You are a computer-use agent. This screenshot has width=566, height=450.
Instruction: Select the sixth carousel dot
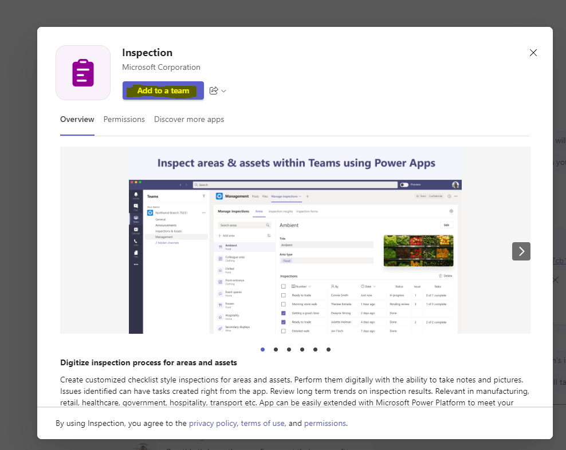[328, 349]
